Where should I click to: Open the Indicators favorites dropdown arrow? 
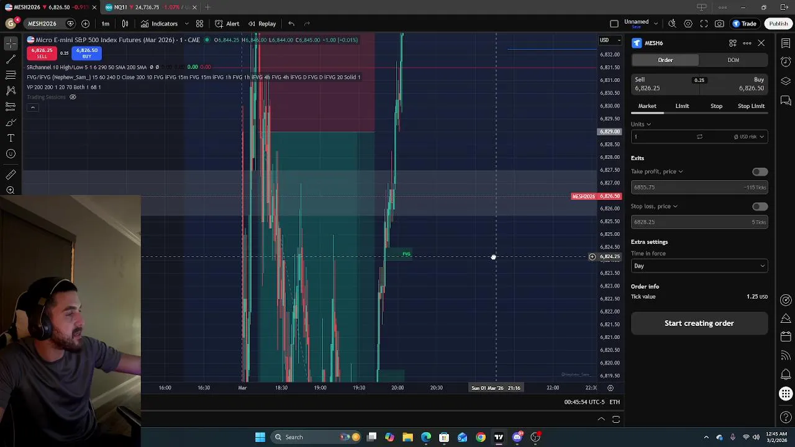[186, 24]
